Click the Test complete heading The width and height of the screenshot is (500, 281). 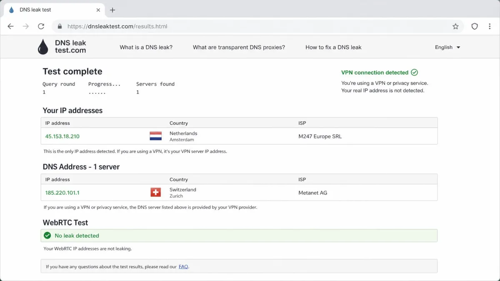pos(72,72)
